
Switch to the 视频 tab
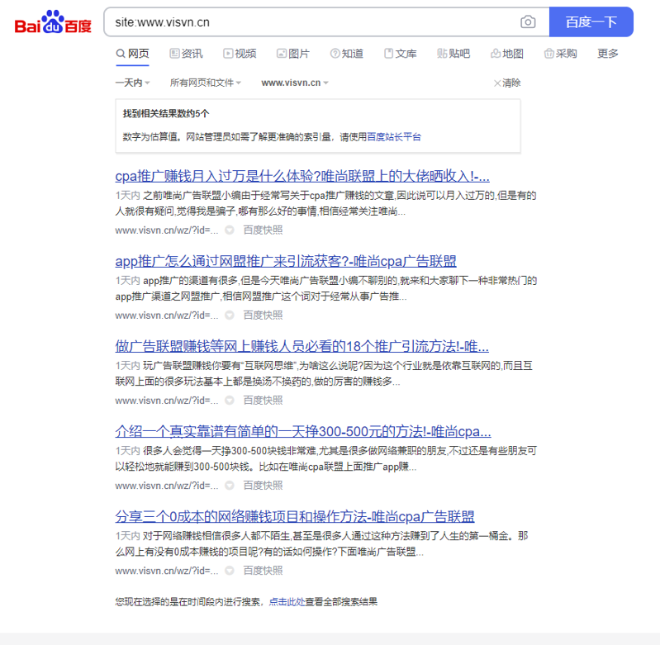click(x=240, y=54)
